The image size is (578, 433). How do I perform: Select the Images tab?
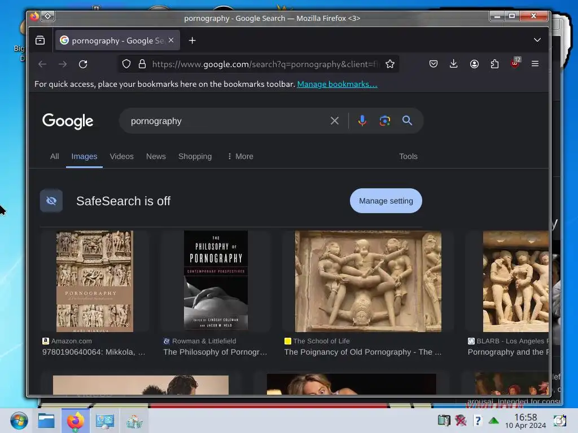tap(85, 156)
